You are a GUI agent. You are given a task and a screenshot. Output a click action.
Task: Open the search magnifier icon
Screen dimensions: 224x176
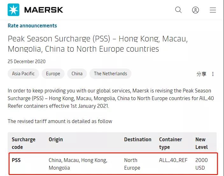(x=178, y=10)
